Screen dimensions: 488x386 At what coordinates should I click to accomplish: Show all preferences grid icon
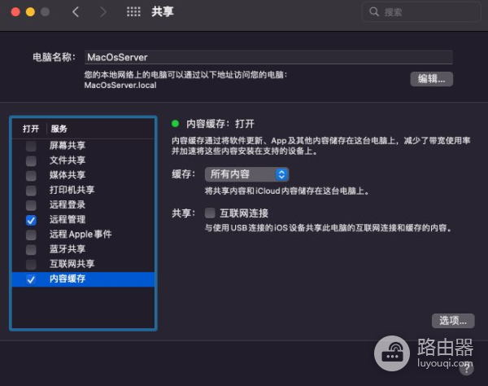(133, 12)
